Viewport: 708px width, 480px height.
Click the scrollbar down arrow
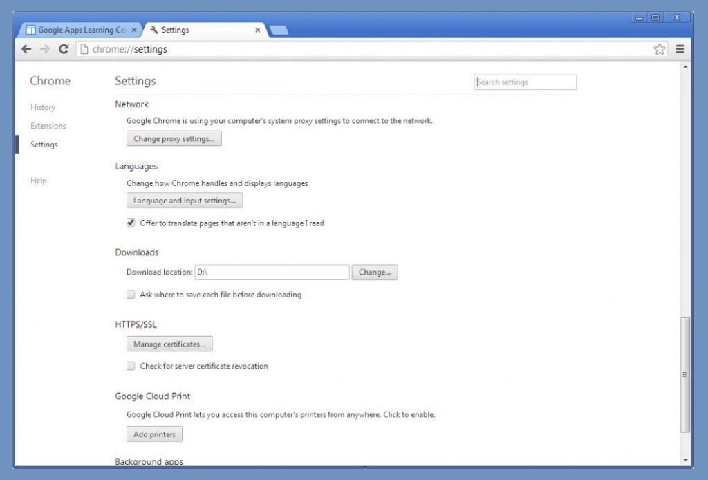[x=685, y=460]
